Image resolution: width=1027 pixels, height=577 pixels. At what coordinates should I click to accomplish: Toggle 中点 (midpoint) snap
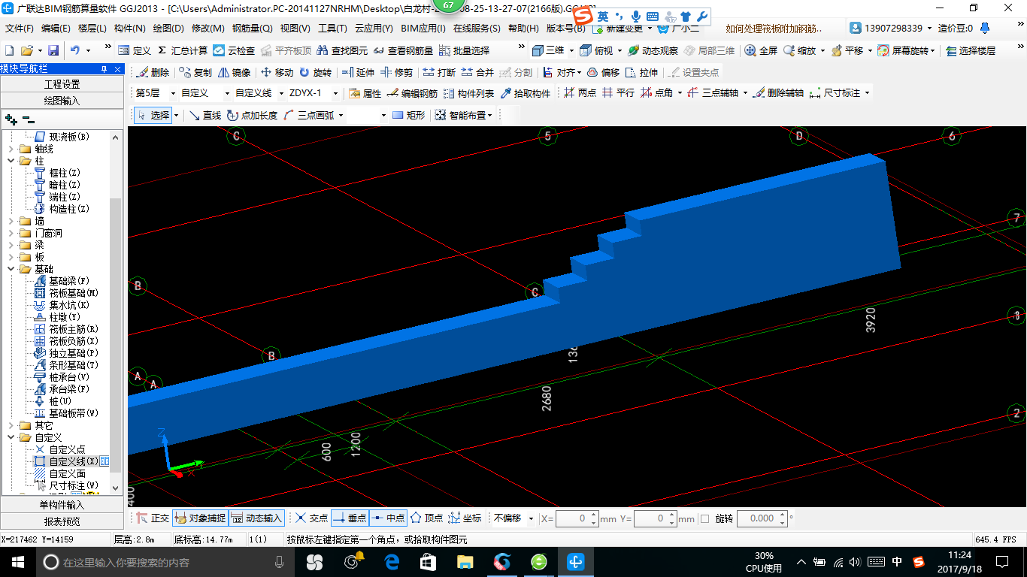click(x=388, y=518)
